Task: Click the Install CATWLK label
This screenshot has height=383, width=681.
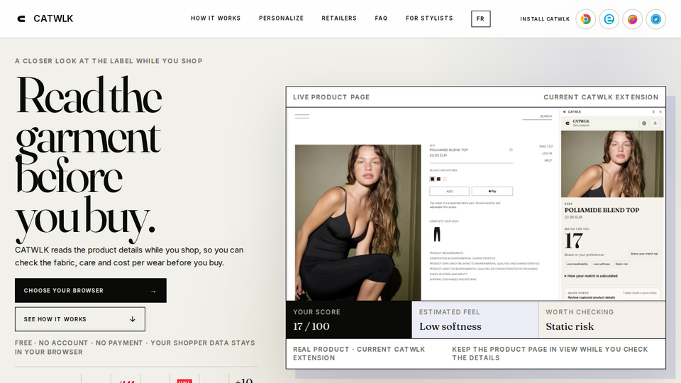Action: point(545,19)
